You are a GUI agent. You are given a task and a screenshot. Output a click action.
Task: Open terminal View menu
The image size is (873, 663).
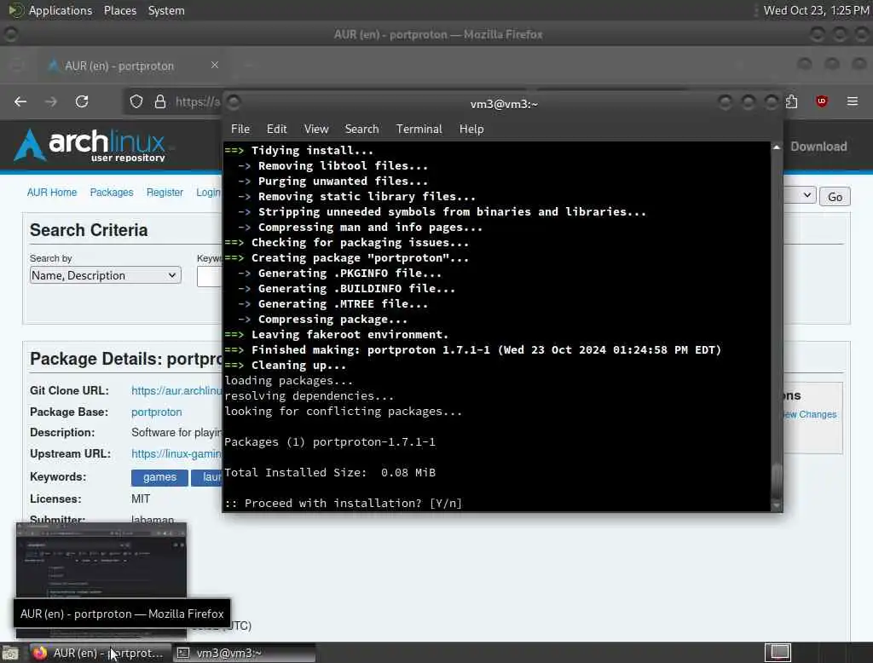click(316, 130)
